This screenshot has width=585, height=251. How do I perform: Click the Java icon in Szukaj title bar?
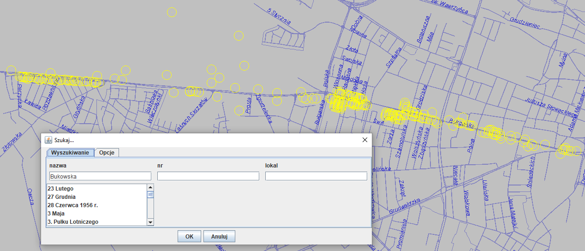[x=48, y=140]
